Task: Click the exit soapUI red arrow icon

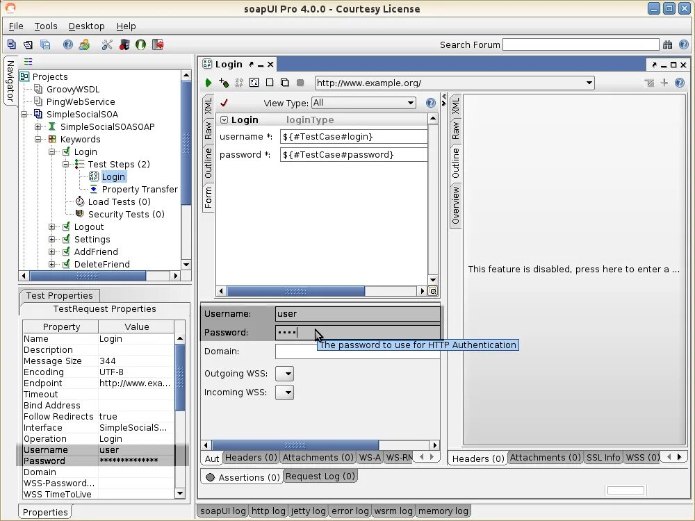Action: [x=158, y=44]
